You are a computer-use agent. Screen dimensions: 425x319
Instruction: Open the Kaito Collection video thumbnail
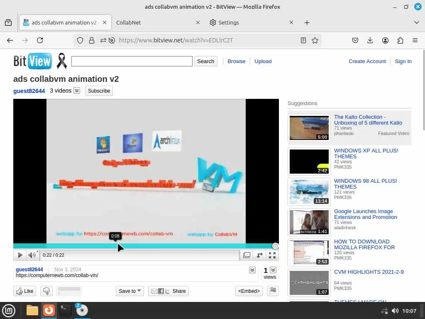[309, 128]
